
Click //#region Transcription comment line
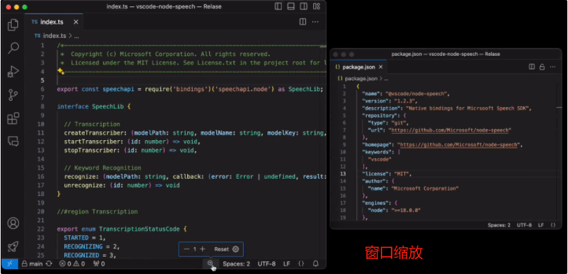[x=97, y=211]
